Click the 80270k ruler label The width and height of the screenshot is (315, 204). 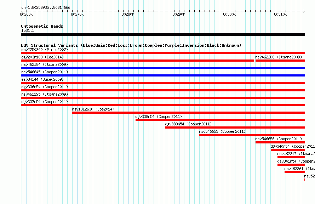[x=77, y=14]
